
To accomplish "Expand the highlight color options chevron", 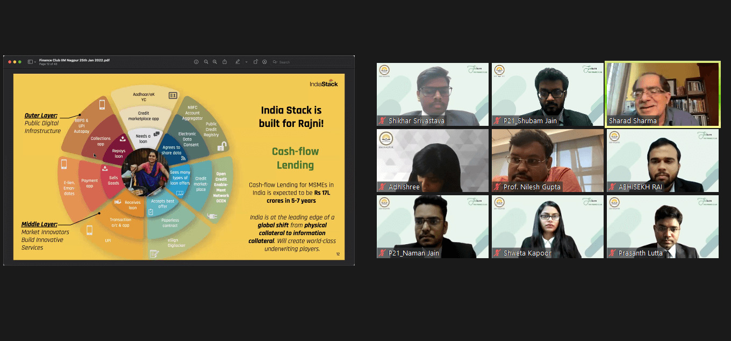I will [246, 62].
